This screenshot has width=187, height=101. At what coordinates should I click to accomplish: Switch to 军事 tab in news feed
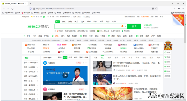click(x=123, y=58)
